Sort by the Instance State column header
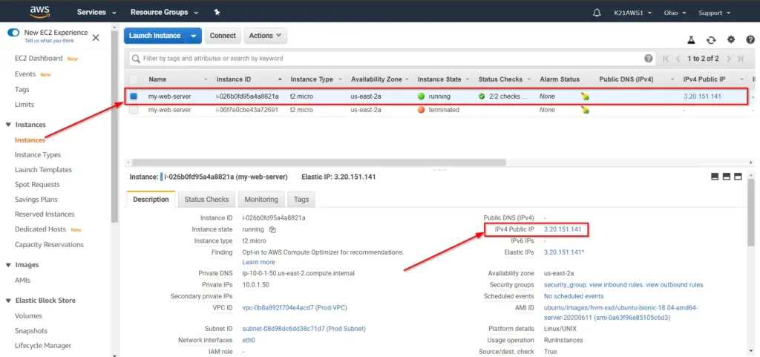760x357 pixels. [x=439, y=79]
